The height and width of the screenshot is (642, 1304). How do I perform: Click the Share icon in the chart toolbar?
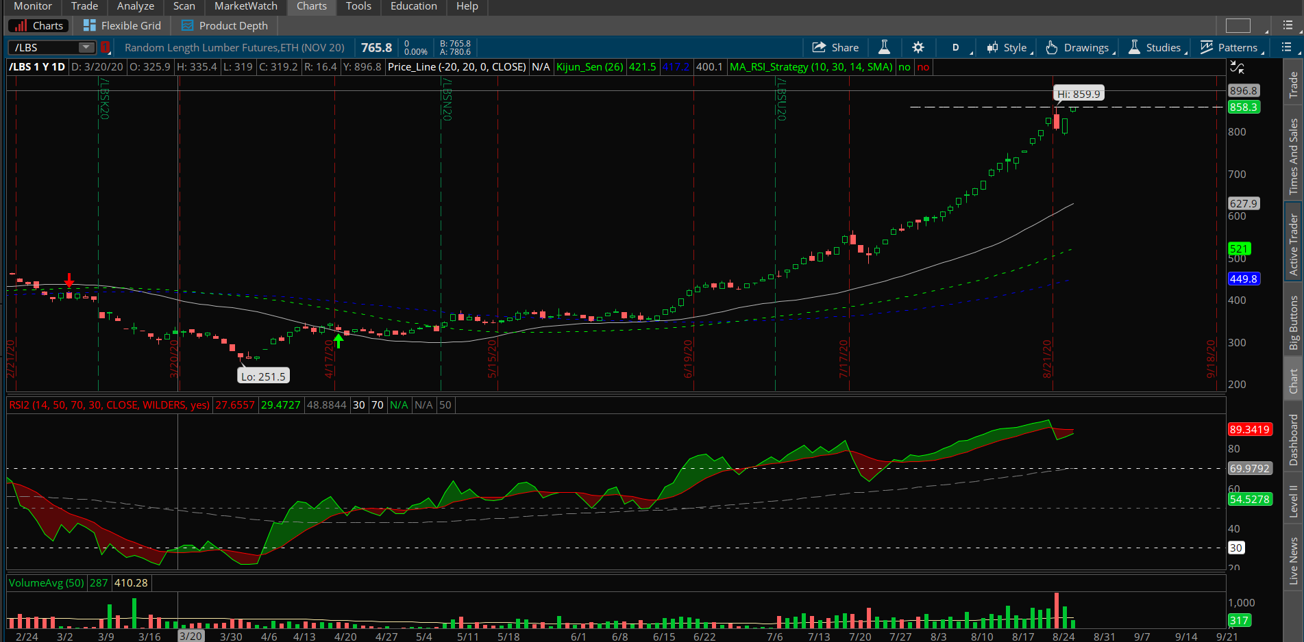835,47
